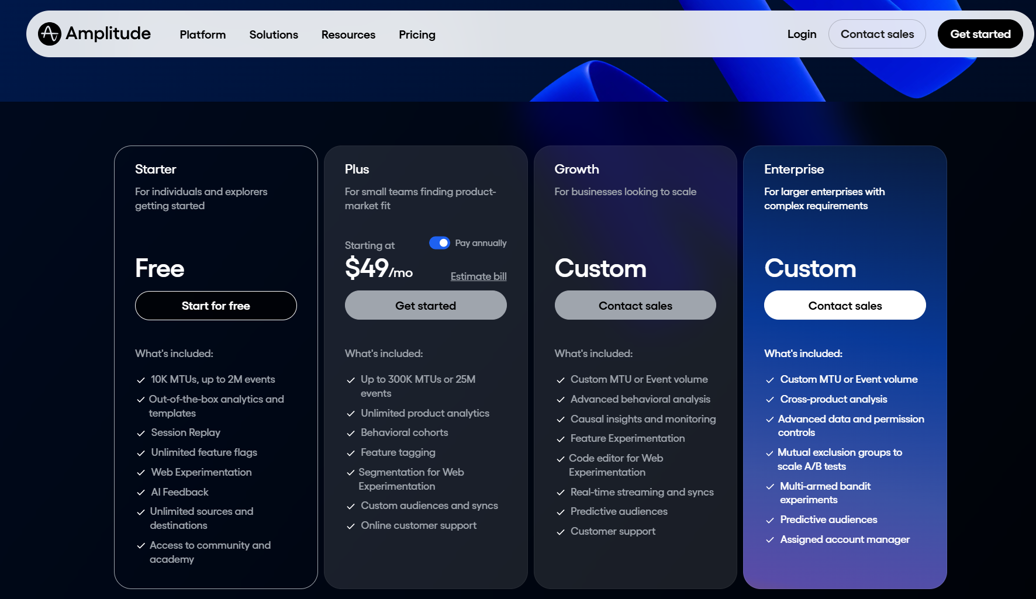Click Contact sales on the Enterprise plan
The image size is (1036, 599).
[845, 305]
